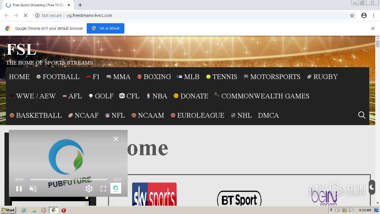Open WWE / AEW streams
The height and width of the screenshot is (214, 380).
click(x=33, y=96)
